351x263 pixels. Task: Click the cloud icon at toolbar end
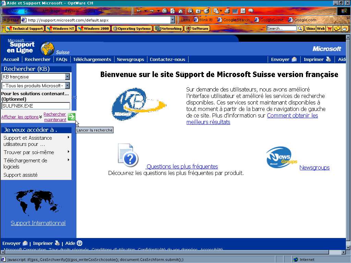click(x=345, y=28)
